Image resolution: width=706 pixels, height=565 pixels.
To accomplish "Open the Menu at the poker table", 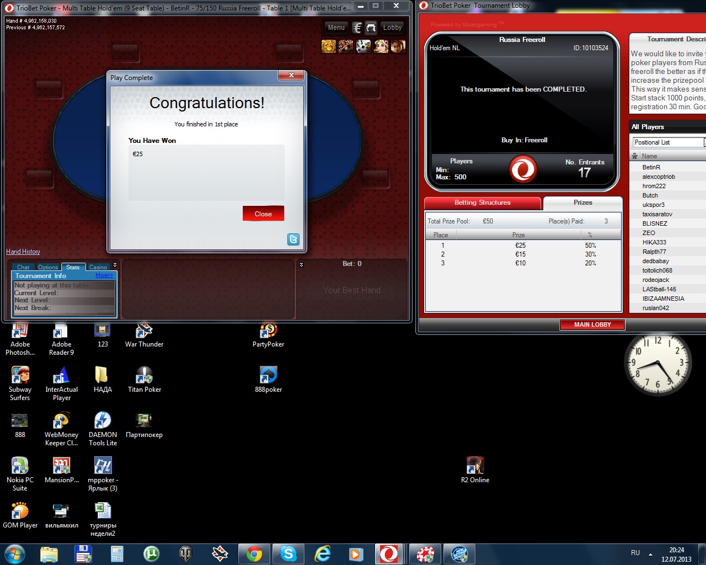I will (x=336, y=28).
